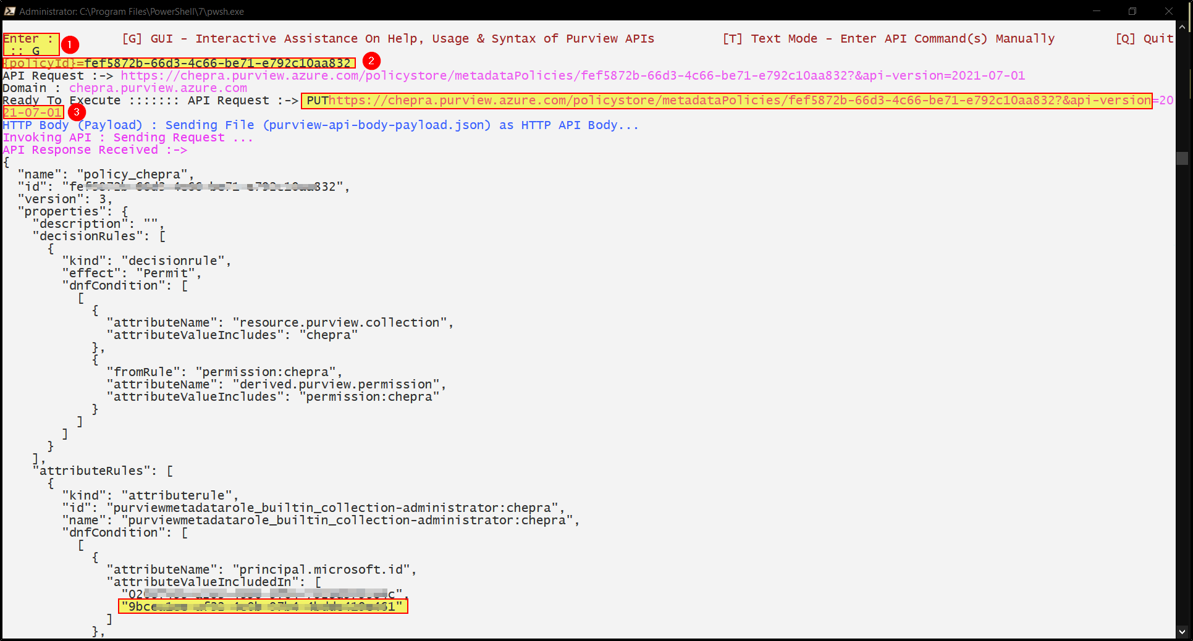Viewport: 1193px width, 641px height.
Task: Click the PowerShell icon in the title bar
Action: point(9,11)
